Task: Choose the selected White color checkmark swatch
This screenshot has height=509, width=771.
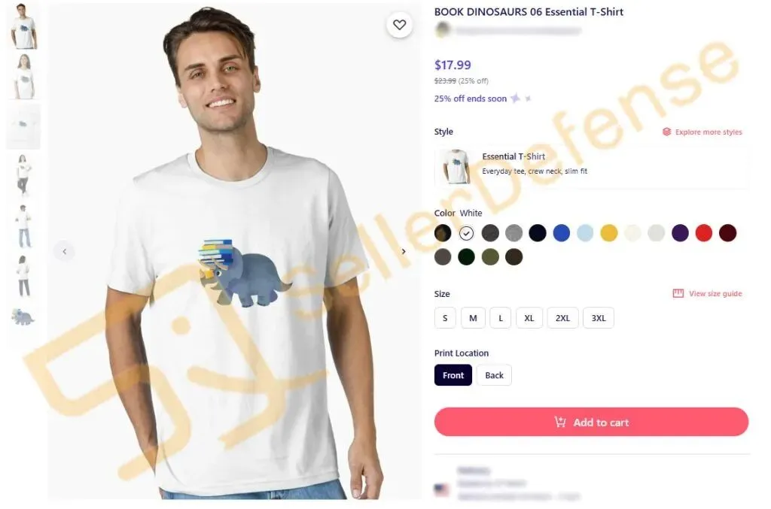Action: pyautogui.click(x=467, y=233)
